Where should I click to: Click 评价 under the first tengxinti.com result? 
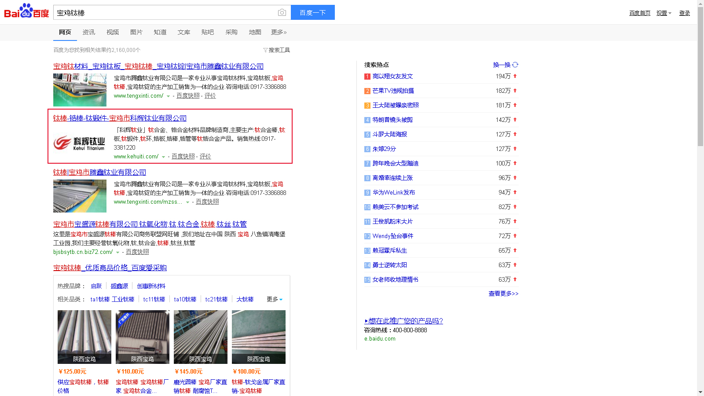pos(210,96)
